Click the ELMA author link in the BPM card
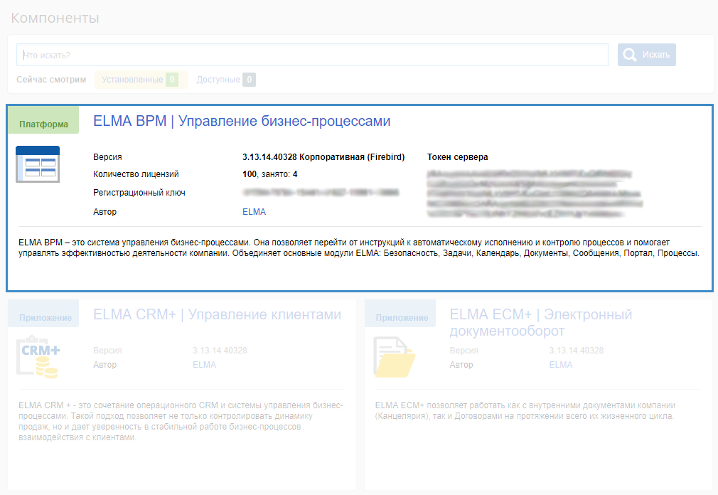Image resolution: width=718 pixels, height=495 pixels. click(x=254, y=211)
